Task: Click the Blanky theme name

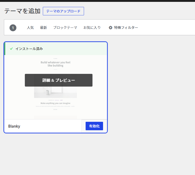Action: pyautogui.click(x=14, y=126)
